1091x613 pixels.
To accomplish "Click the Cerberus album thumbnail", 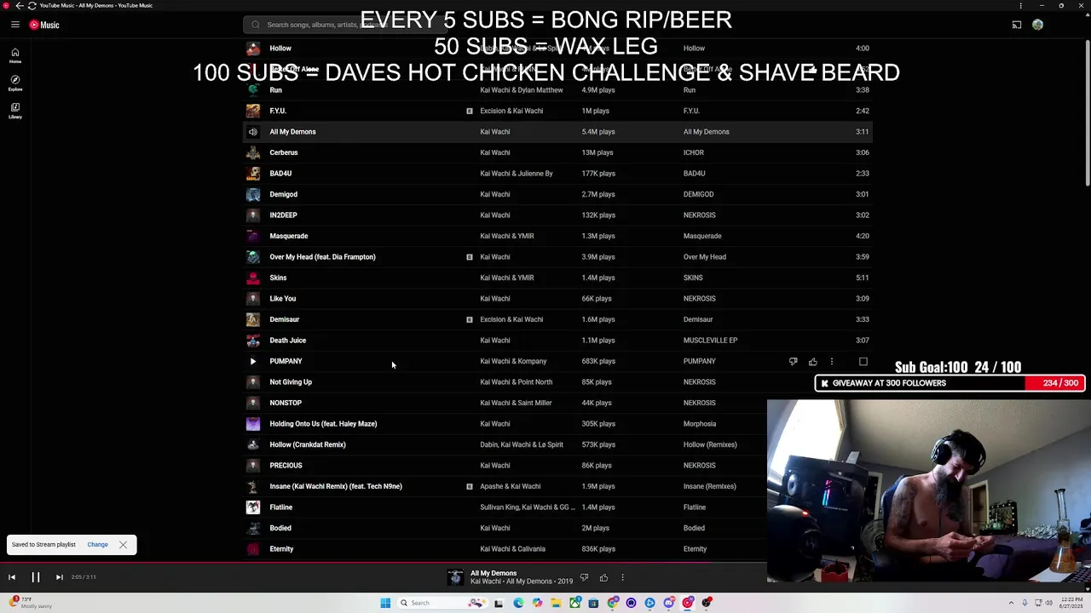I will pos(252,152).
